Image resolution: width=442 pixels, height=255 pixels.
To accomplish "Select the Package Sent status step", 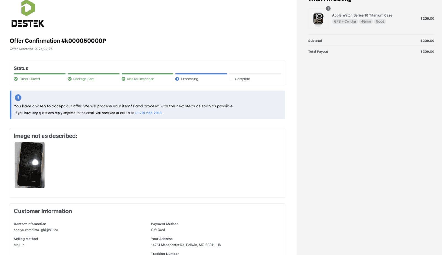I will tap(94, 78).
